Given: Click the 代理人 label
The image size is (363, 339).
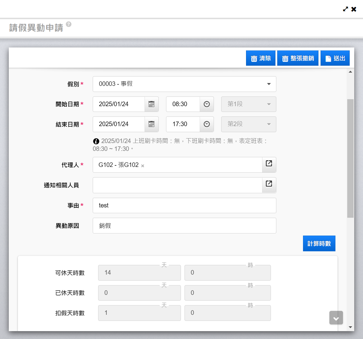Looking at the screenshot, I should point(70,165).
